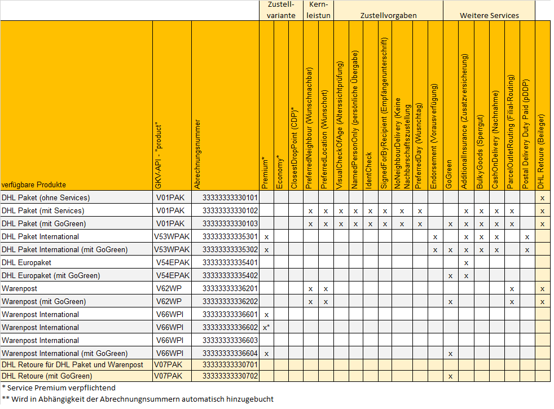Click the 'Zustellvariante' header cell
Screen dimensions: 554x409
pos(280,10)
